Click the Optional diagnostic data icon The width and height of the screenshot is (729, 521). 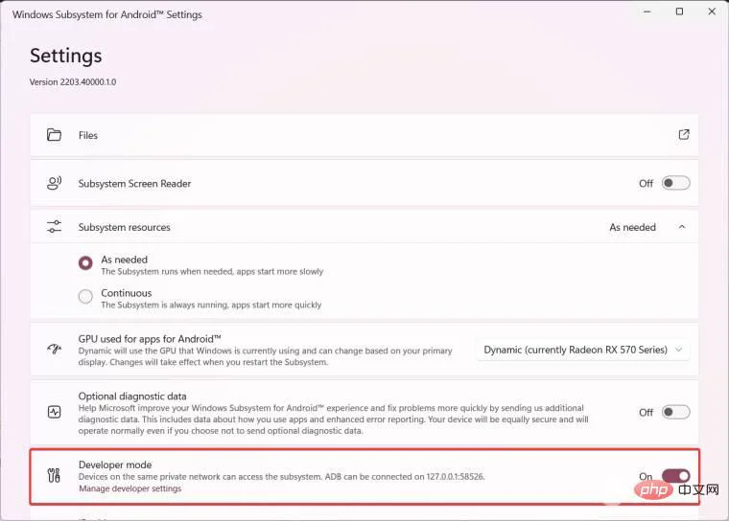[54, 412]
